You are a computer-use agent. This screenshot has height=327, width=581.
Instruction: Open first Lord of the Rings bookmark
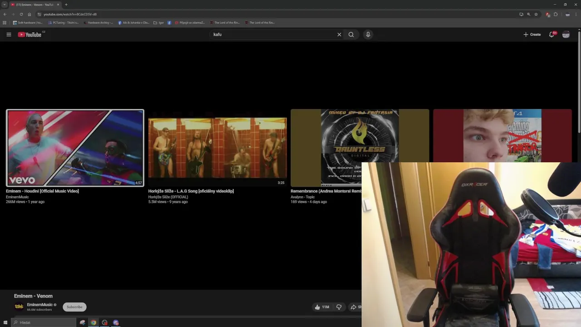225,23
